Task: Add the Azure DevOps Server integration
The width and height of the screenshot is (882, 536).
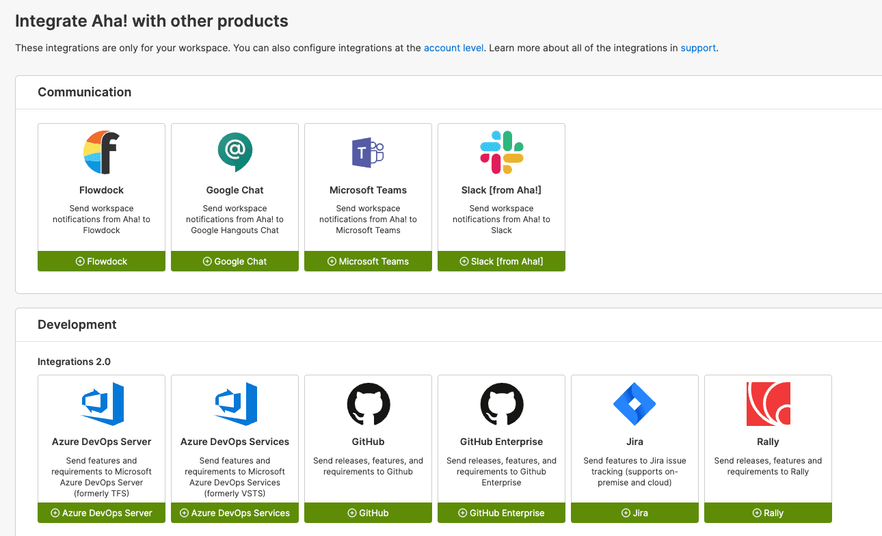Action: tap(101, 513)
